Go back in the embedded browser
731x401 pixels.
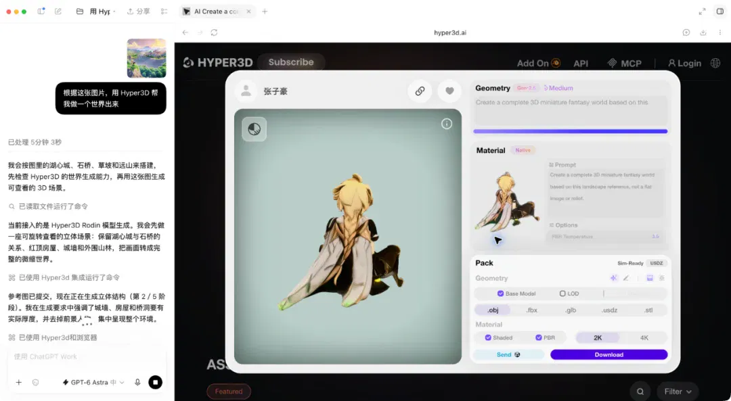(185, 32)
